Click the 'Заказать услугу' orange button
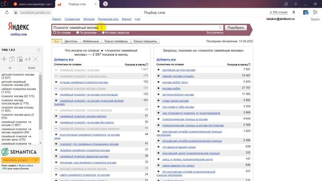322x181 pixels. pyautogui.click(x=20, y=160)
